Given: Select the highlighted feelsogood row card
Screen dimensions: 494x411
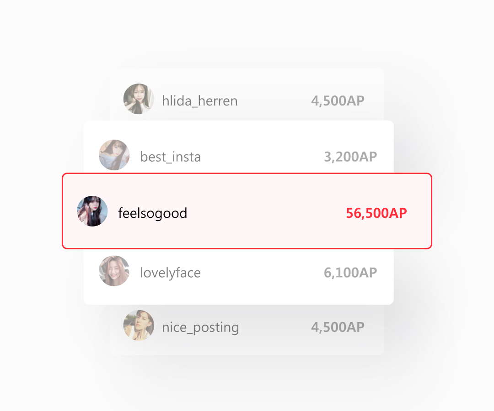Looking at the screenshot, I should [247, 211].
